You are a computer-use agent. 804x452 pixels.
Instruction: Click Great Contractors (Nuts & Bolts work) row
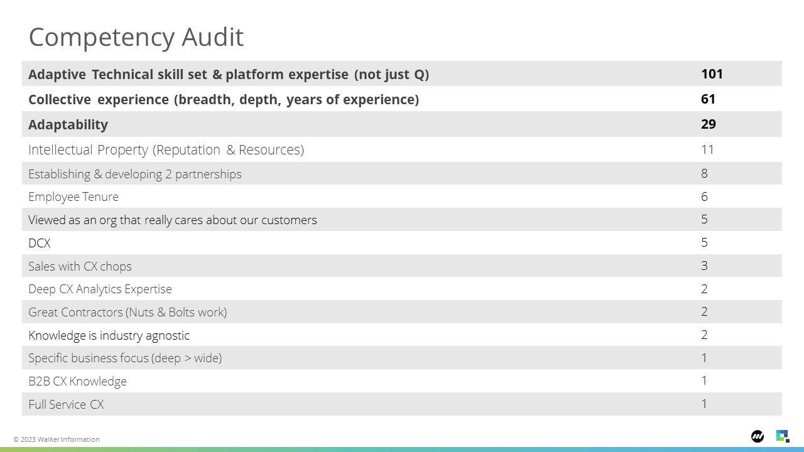pos(402,312)
